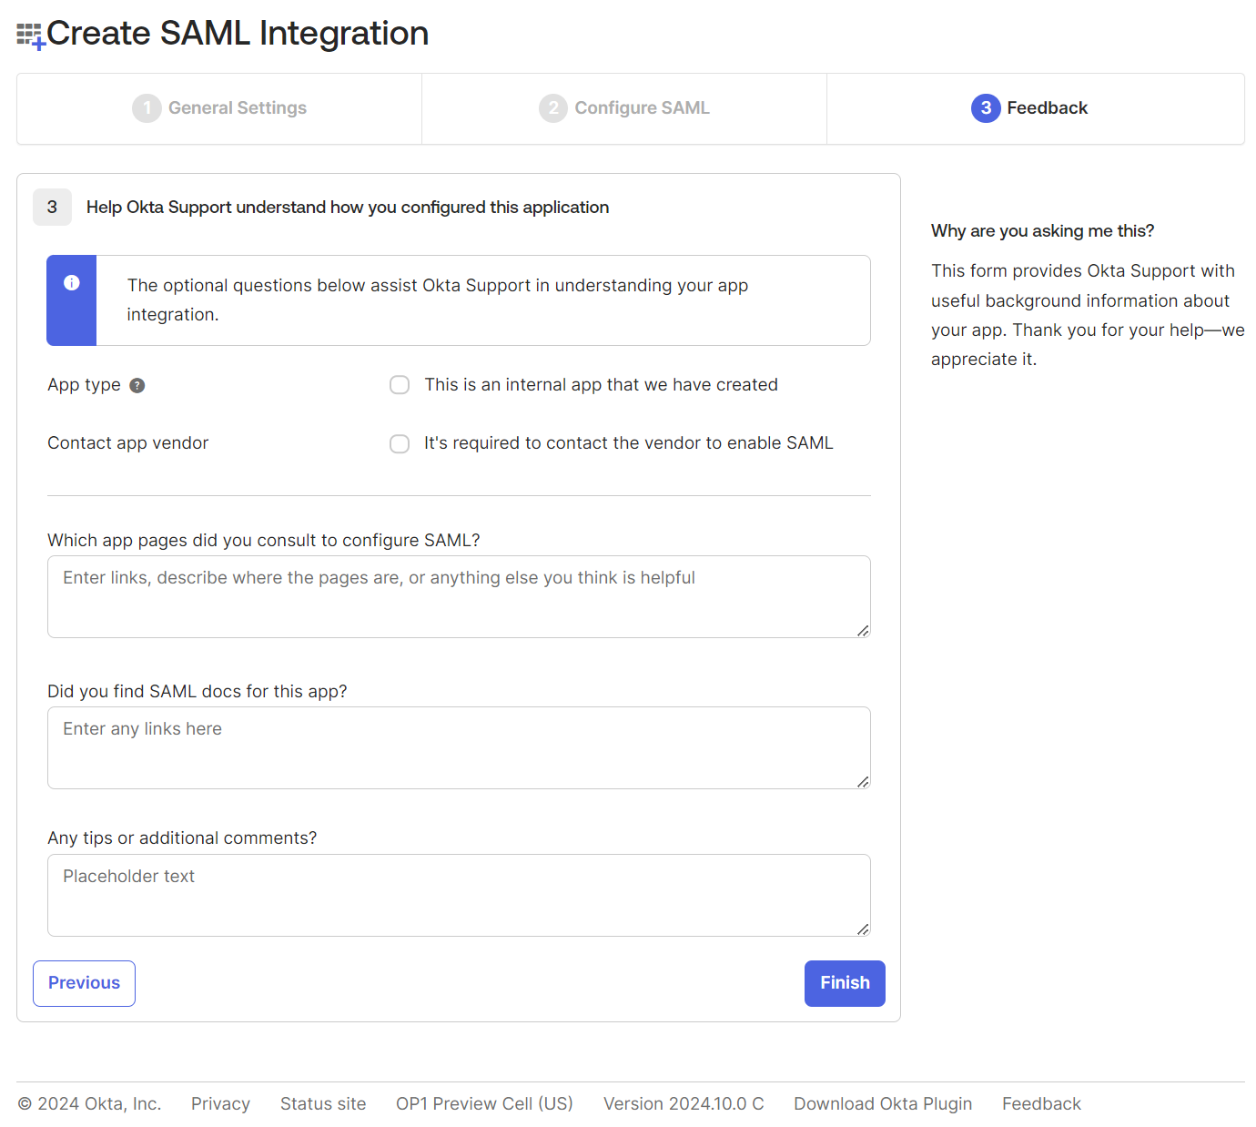
Task: Click the SAML docs links text area
Action: tap(459, 747)
